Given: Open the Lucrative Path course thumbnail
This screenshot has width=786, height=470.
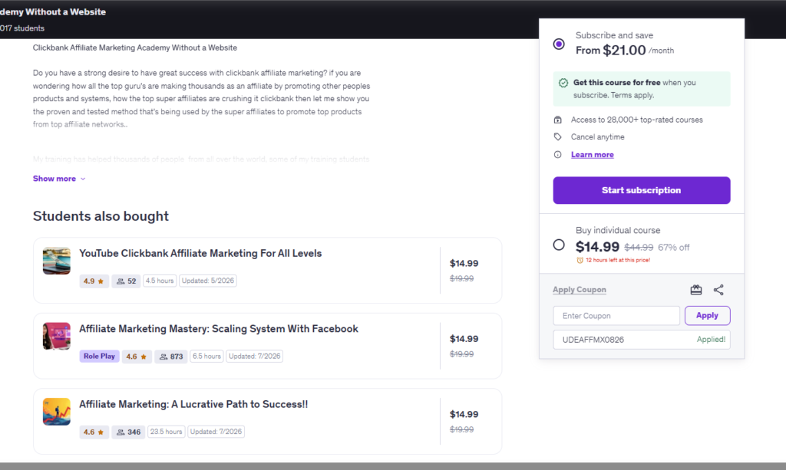Looking at the screenshot, I should [57, 412].
